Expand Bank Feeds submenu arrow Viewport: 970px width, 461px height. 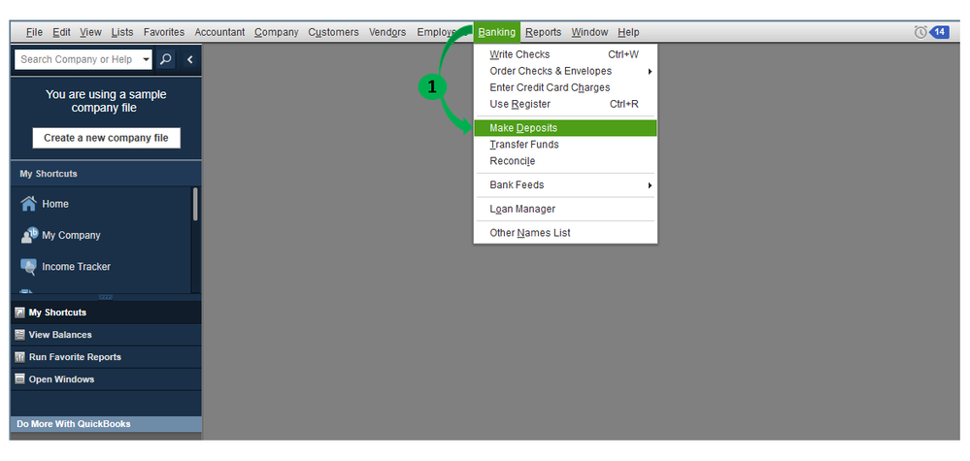click(650, 185)
